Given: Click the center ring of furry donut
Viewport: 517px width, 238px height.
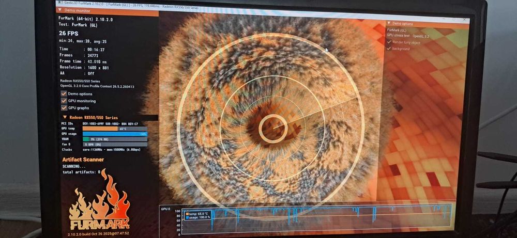Looking at the screenshot, I should point(273,129).
